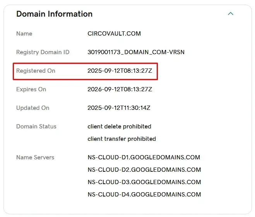Viewport: 255px width, 217px height.
Task: Collapse the Domain Information section chevron
Action: (x=231, y=14)
